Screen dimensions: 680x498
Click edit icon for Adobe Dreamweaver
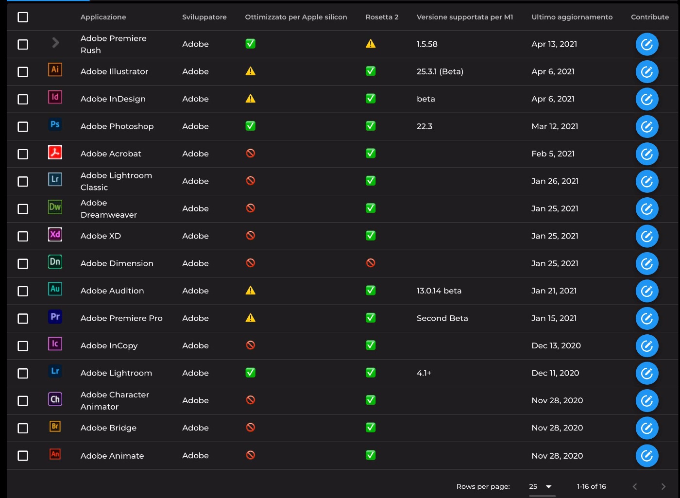(647, 209)
